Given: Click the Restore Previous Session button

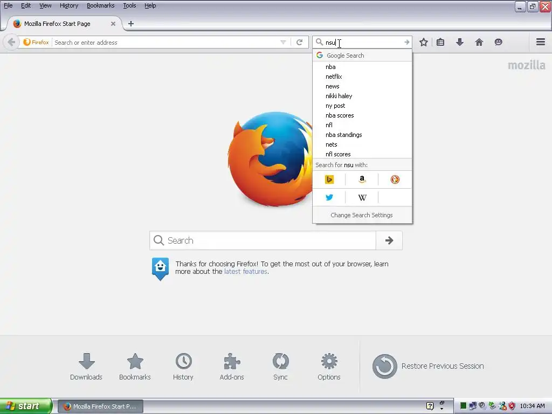Looking at the screenshot, I should point(428,366).
